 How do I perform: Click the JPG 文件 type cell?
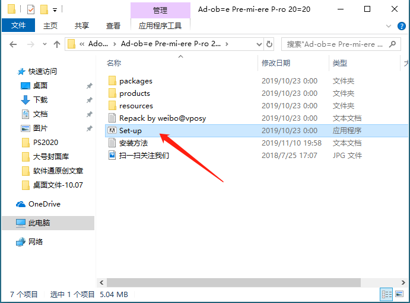pyautogui.click(x=347, y=156)
